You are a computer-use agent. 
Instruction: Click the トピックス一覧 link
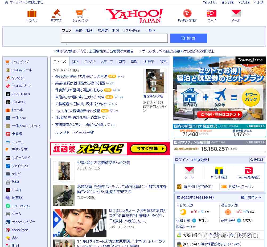[x=83, y=133]
